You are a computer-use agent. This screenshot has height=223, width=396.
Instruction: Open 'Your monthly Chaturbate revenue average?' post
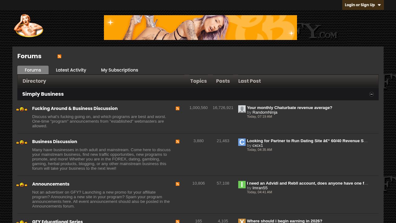point(290,107)
